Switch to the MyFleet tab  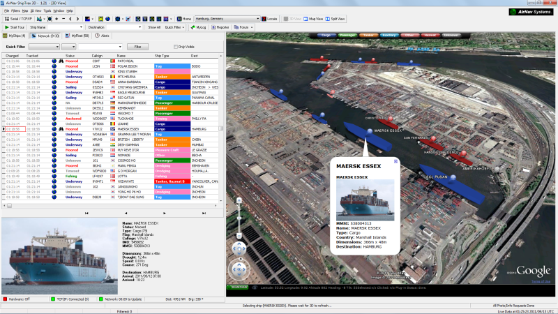pyautogui.click(x=77, y=35)
